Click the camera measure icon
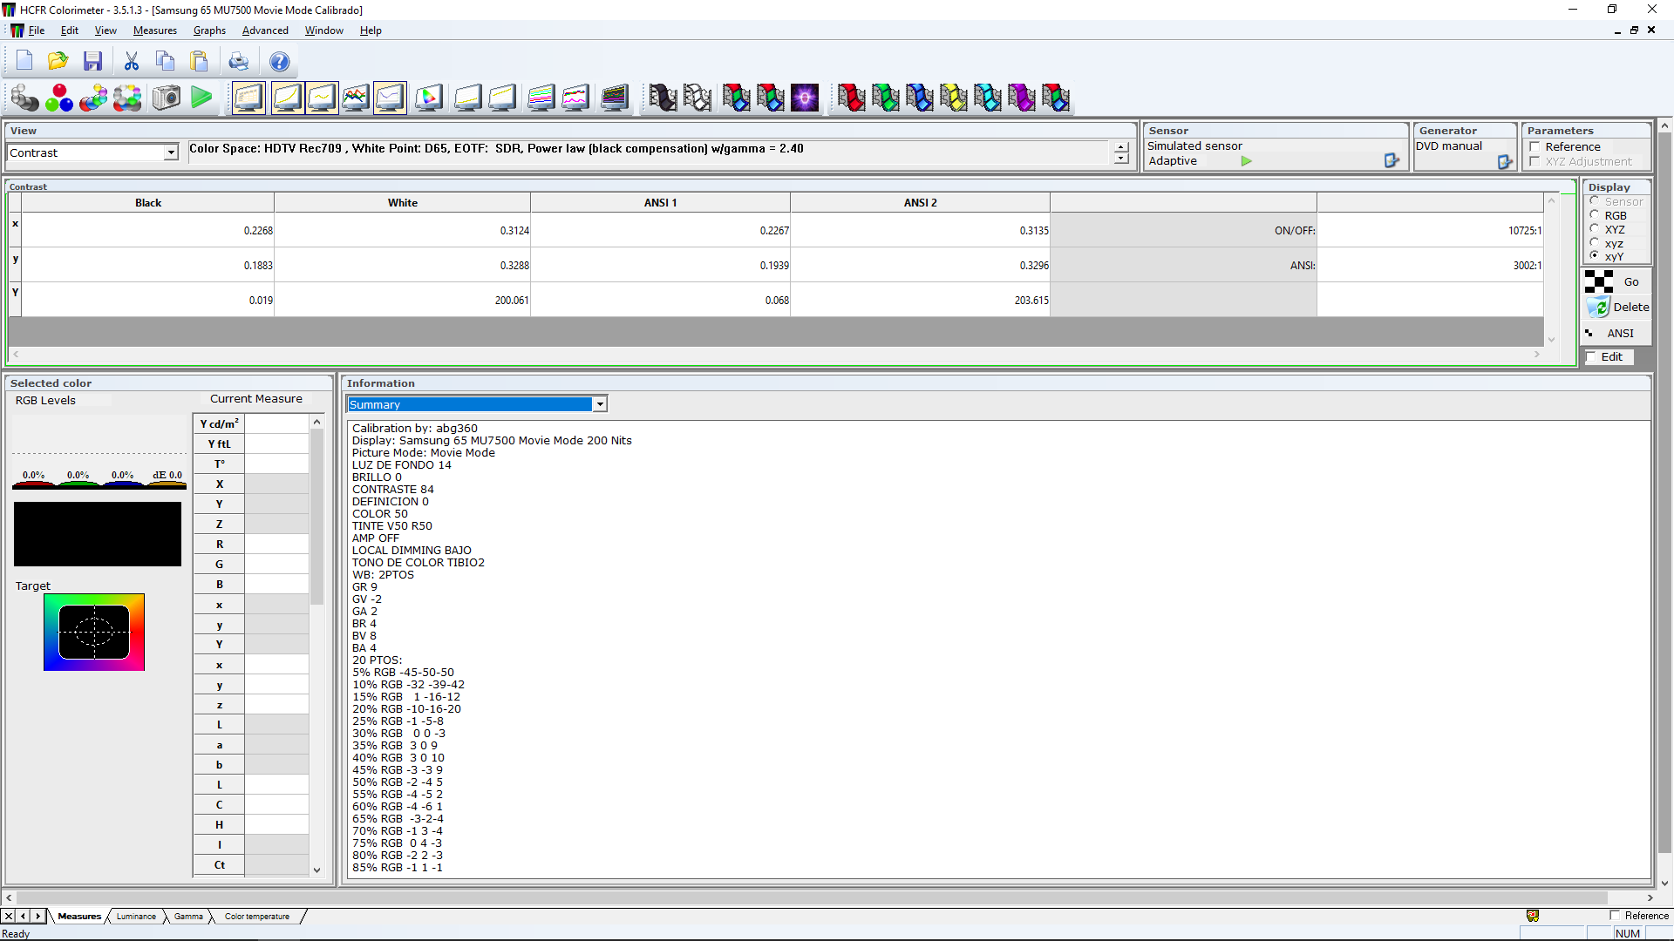1674x941 pixels. coord(166,98)
